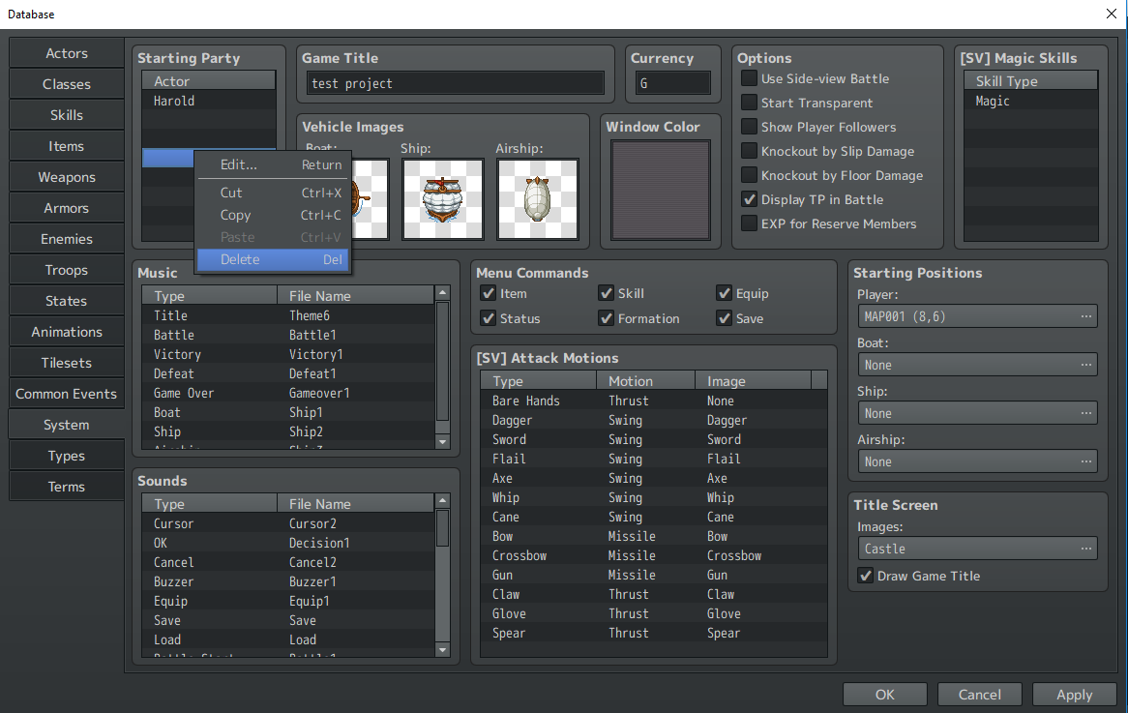
Task: Open the Enemies tab
Action: 66,239
